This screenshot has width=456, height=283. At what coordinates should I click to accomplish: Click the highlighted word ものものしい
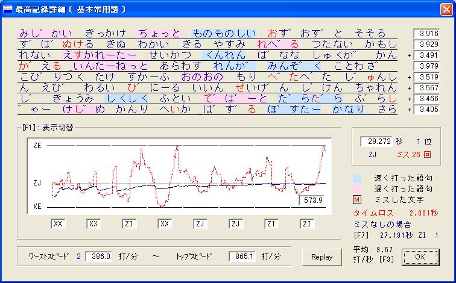tap(223, 34)
